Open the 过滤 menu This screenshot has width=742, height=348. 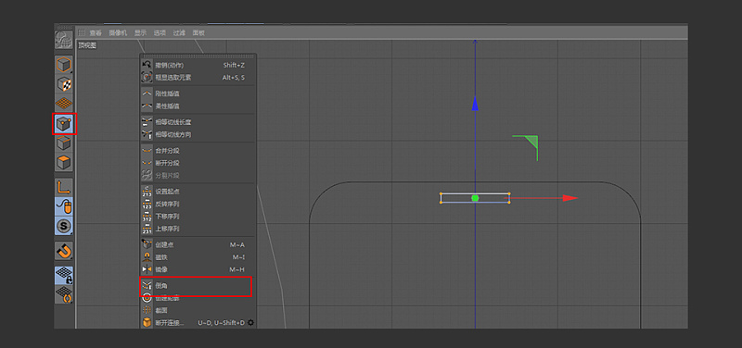(x=179, y=33)
